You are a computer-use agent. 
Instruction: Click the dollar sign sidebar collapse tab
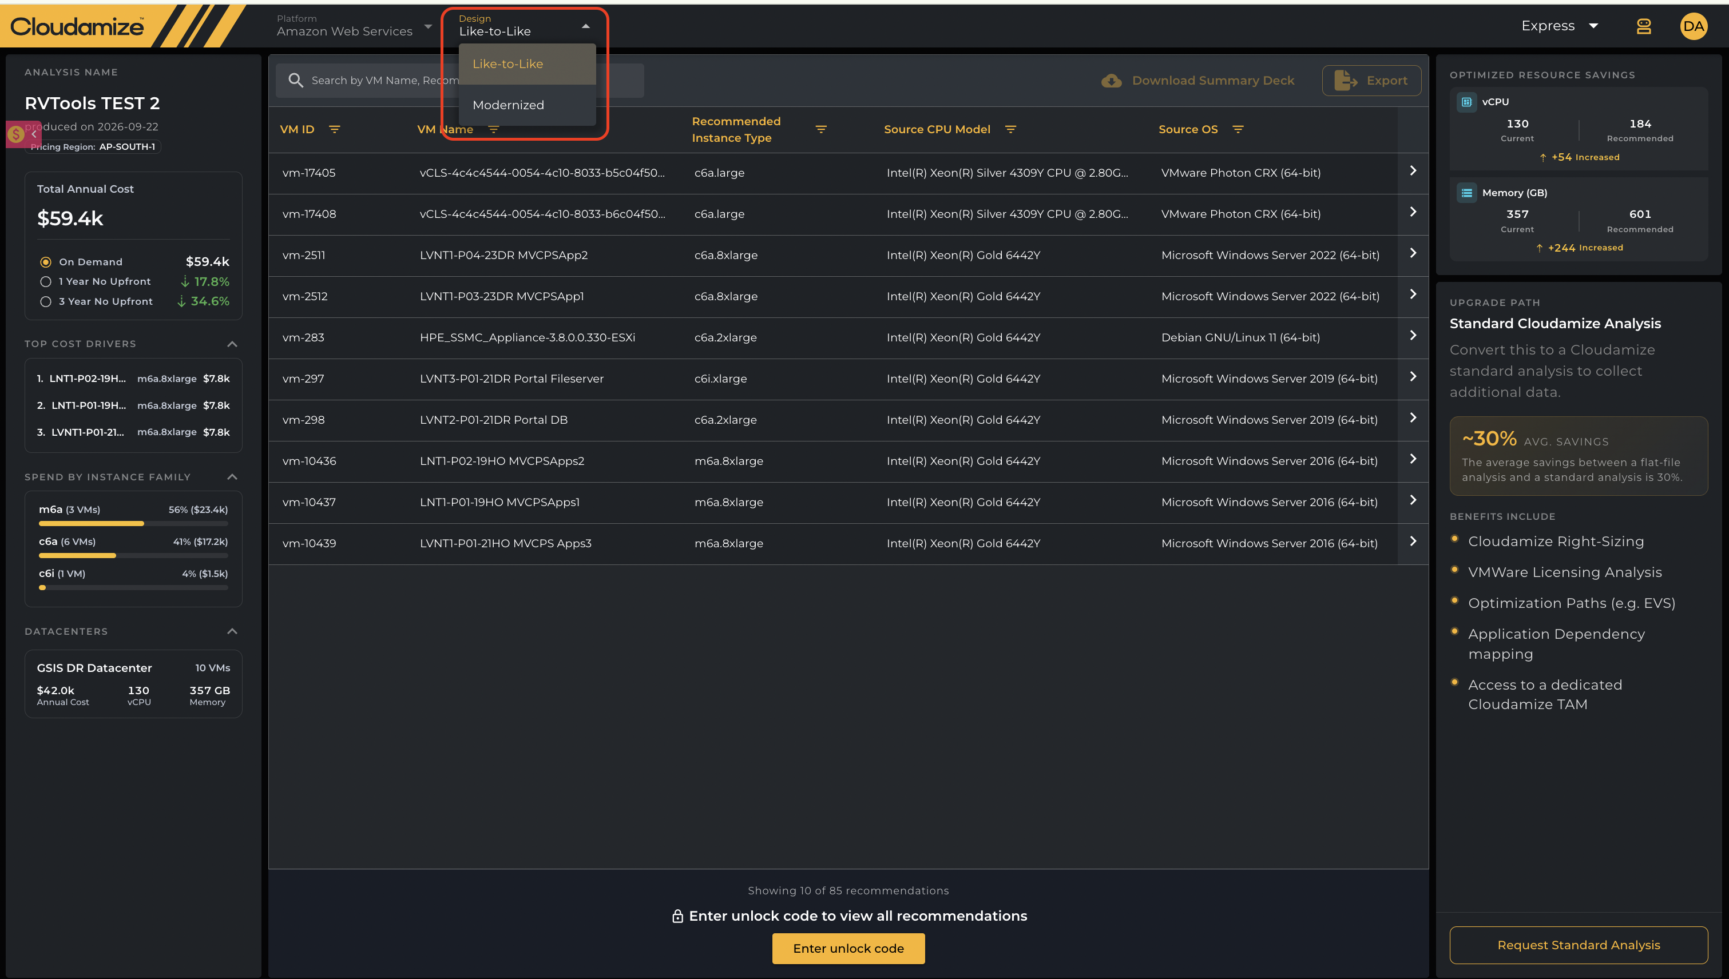click(x=23, y=134)
